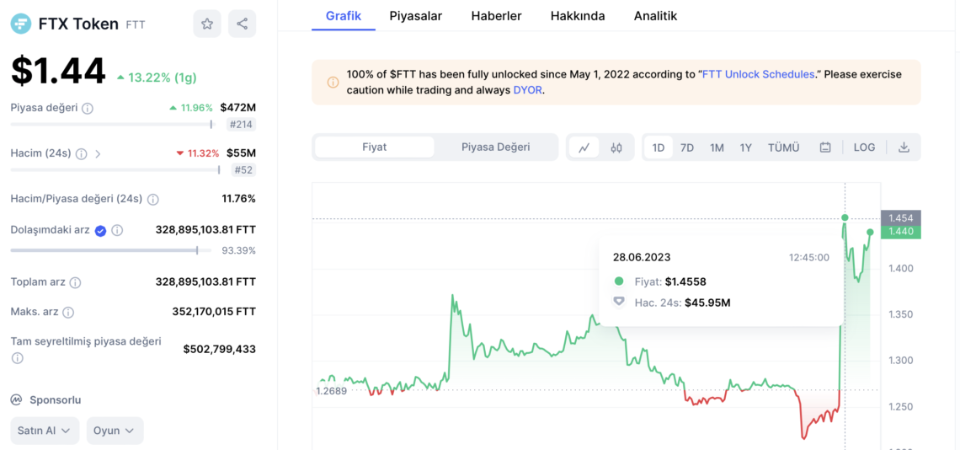Viewport: 960px width, 450px height.
Task: Set chart range to 1M
Action: pos(717,147)
